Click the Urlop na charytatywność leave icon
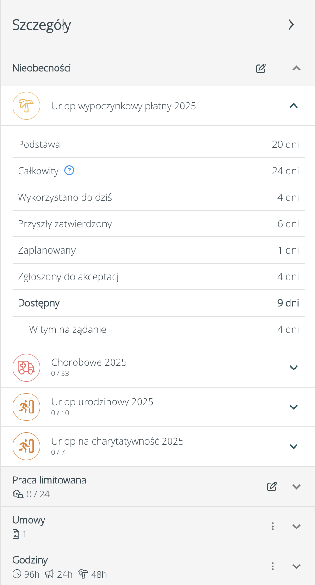This screenshot has width=315, height=585. click(x=26, y=446)
